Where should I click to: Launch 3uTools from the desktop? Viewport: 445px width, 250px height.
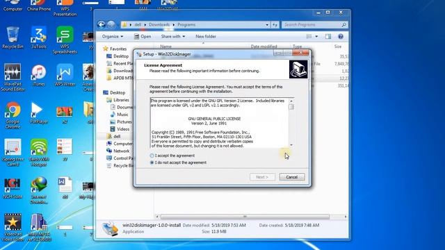[39, 37]
